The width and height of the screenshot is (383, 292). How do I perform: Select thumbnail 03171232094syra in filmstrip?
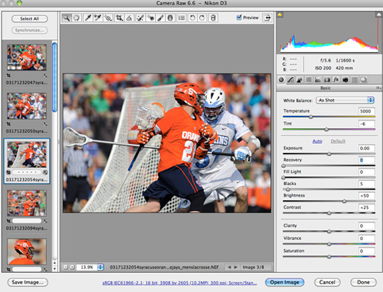tap(27, 203)
